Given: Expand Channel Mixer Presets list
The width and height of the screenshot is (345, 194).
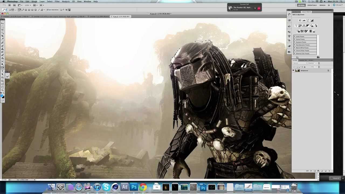Looking at the screenshot, I should tap(295, 51).
